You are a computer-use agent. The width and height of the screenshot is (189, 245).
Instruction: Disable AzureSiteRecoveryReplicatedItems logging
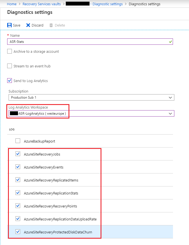[x=18, y=180]
